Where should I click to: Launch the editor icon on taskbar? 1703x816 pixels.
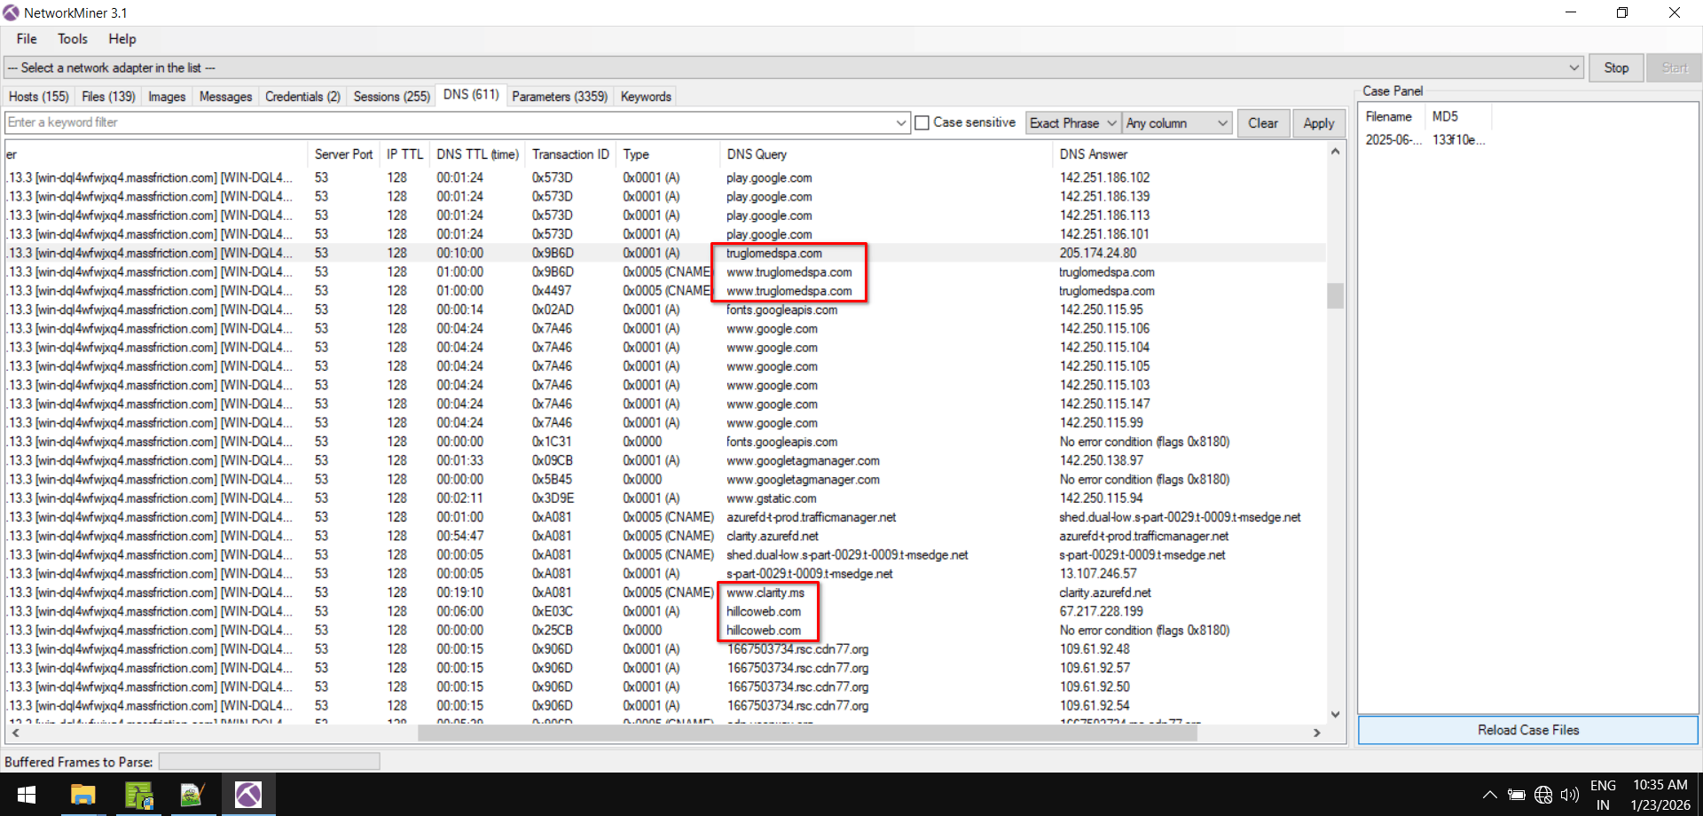(x=193, y=794)
